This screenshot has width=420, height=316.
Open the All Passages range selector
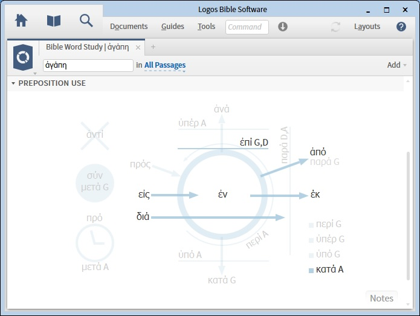[165, 65]
